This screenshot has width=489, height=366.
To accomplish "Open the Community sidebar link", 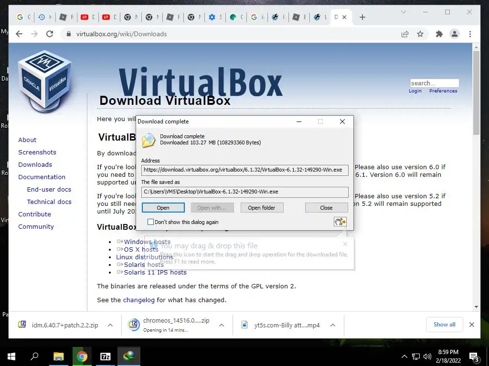I will click(36, 227).
